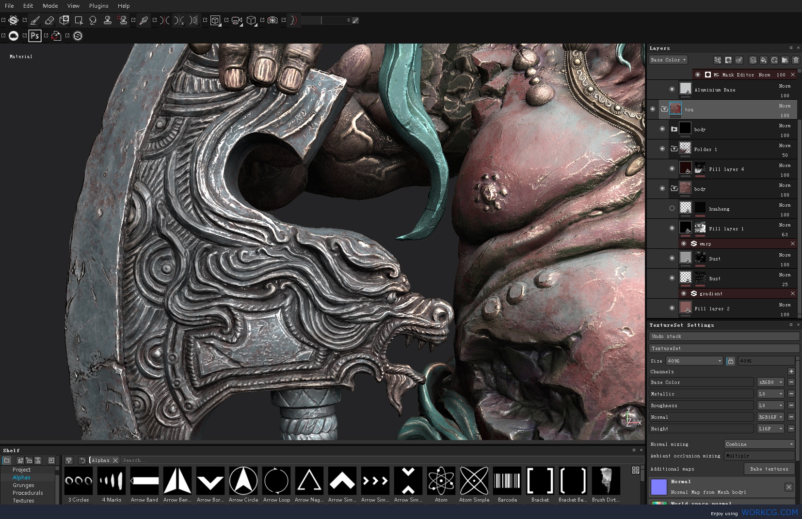
Task: Toggle visibility of Folder 1
Action: click(662, 149)
